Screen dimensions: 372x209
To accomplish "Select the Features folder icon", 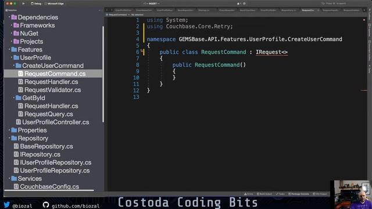I will tap(14, 49).
